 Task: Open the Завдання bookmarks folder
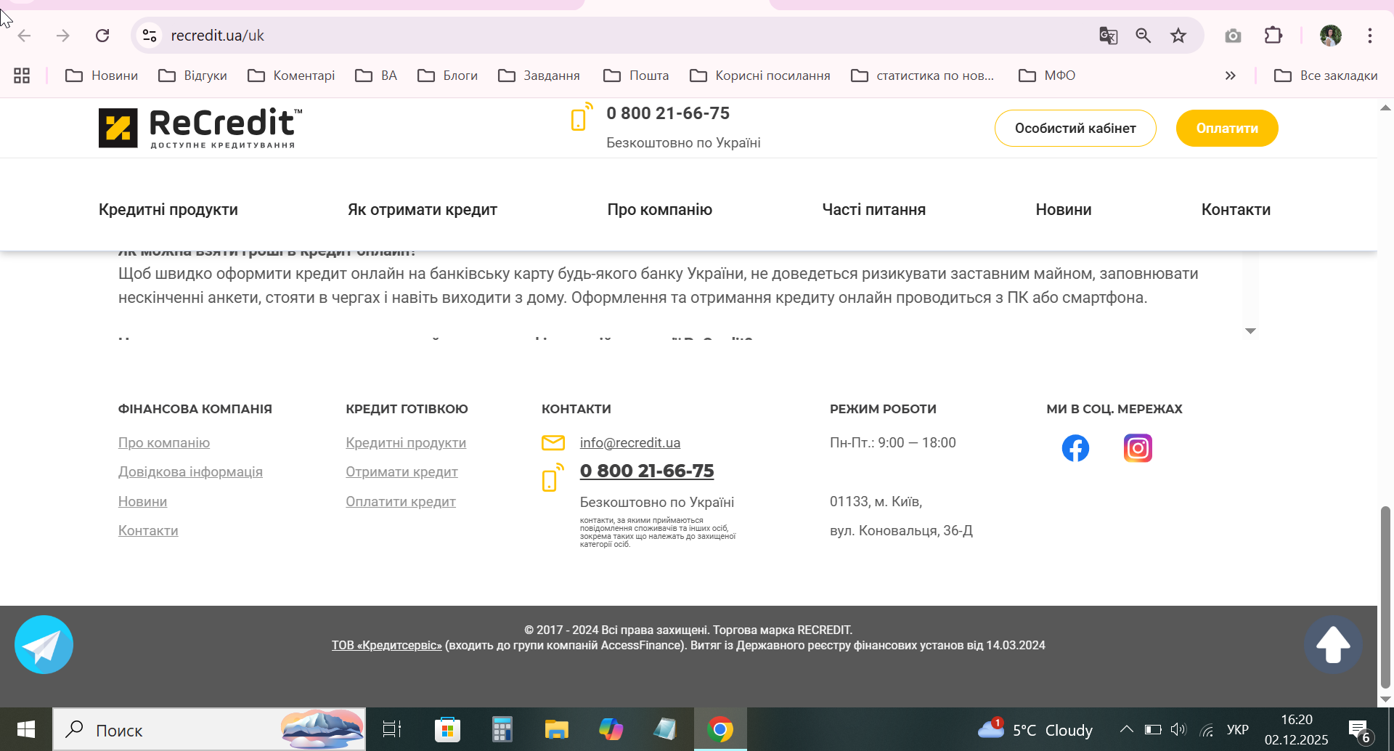point(539,76)
